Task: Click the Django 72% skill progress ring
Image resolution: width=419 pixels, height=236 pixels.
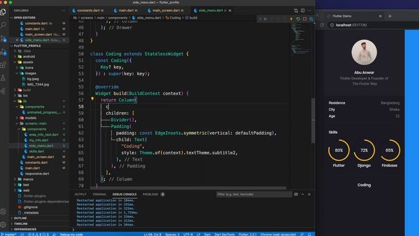Action: [x=364, y=150]
